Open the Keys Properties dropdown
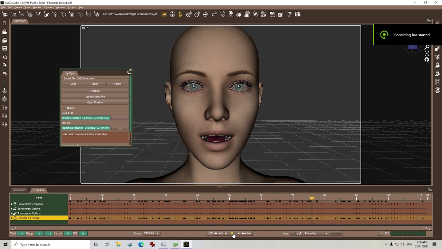The image size is (442, 249). [316, 233]
